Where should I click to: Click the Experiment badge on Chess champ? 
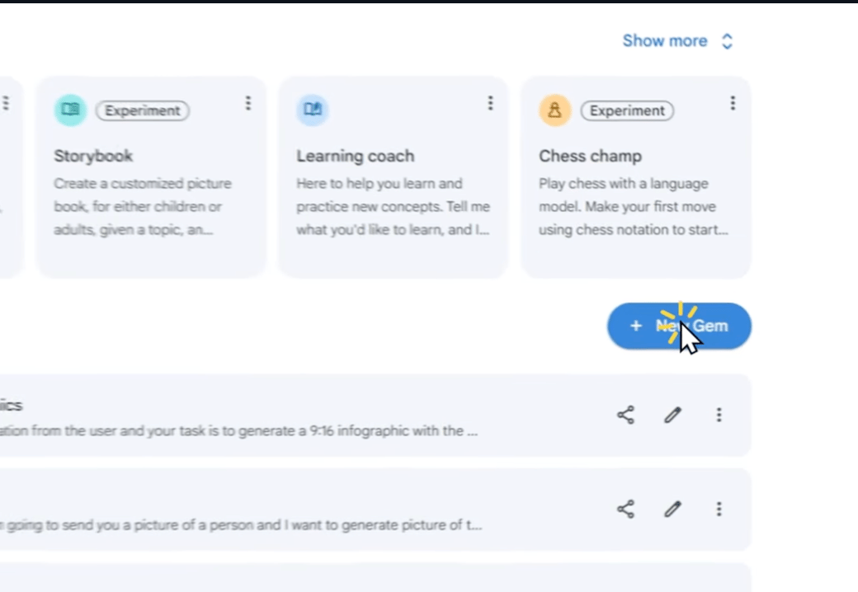(x=628, y=110)
